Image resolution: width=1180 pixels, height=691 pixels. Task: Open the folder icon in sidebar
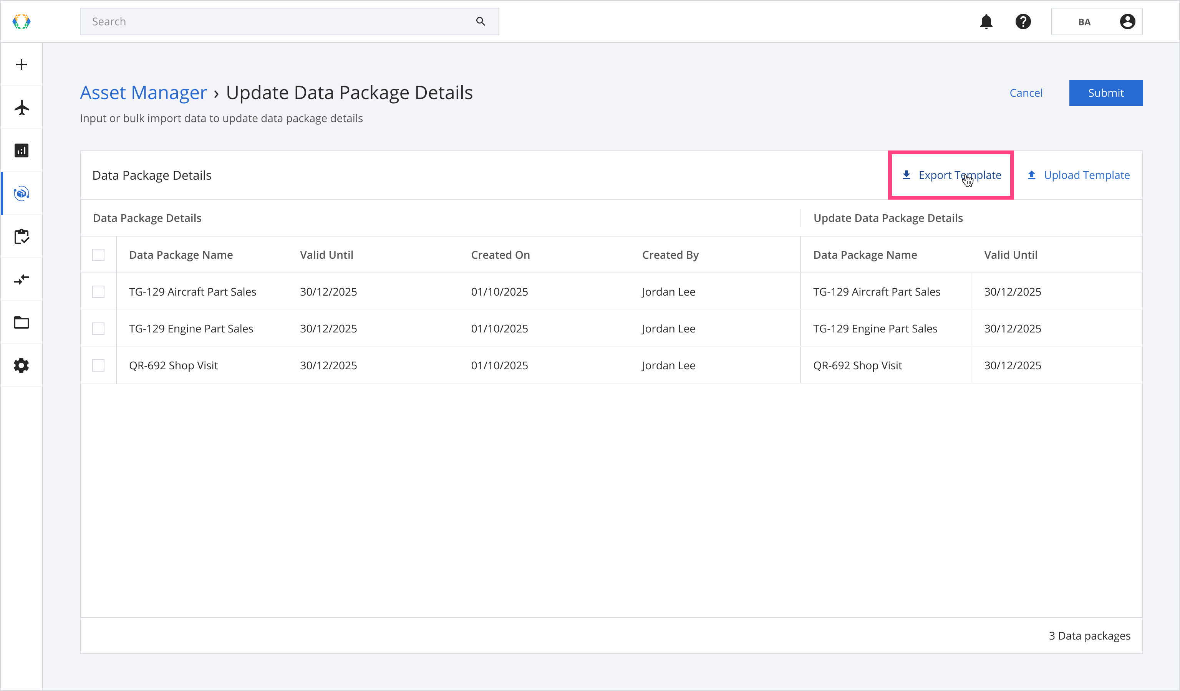[22, 322]
